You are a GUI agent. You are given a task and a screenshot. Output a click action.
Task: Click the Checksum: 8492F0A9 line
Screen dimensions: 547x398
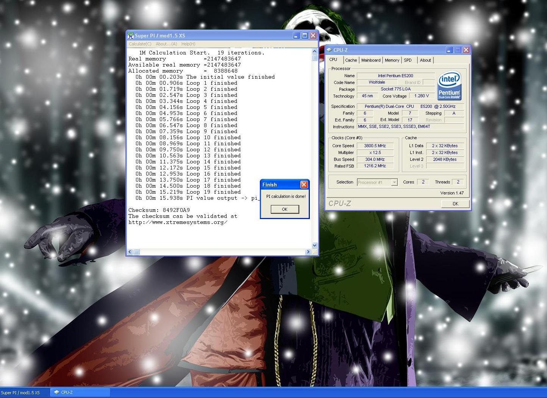coord(159,210)
